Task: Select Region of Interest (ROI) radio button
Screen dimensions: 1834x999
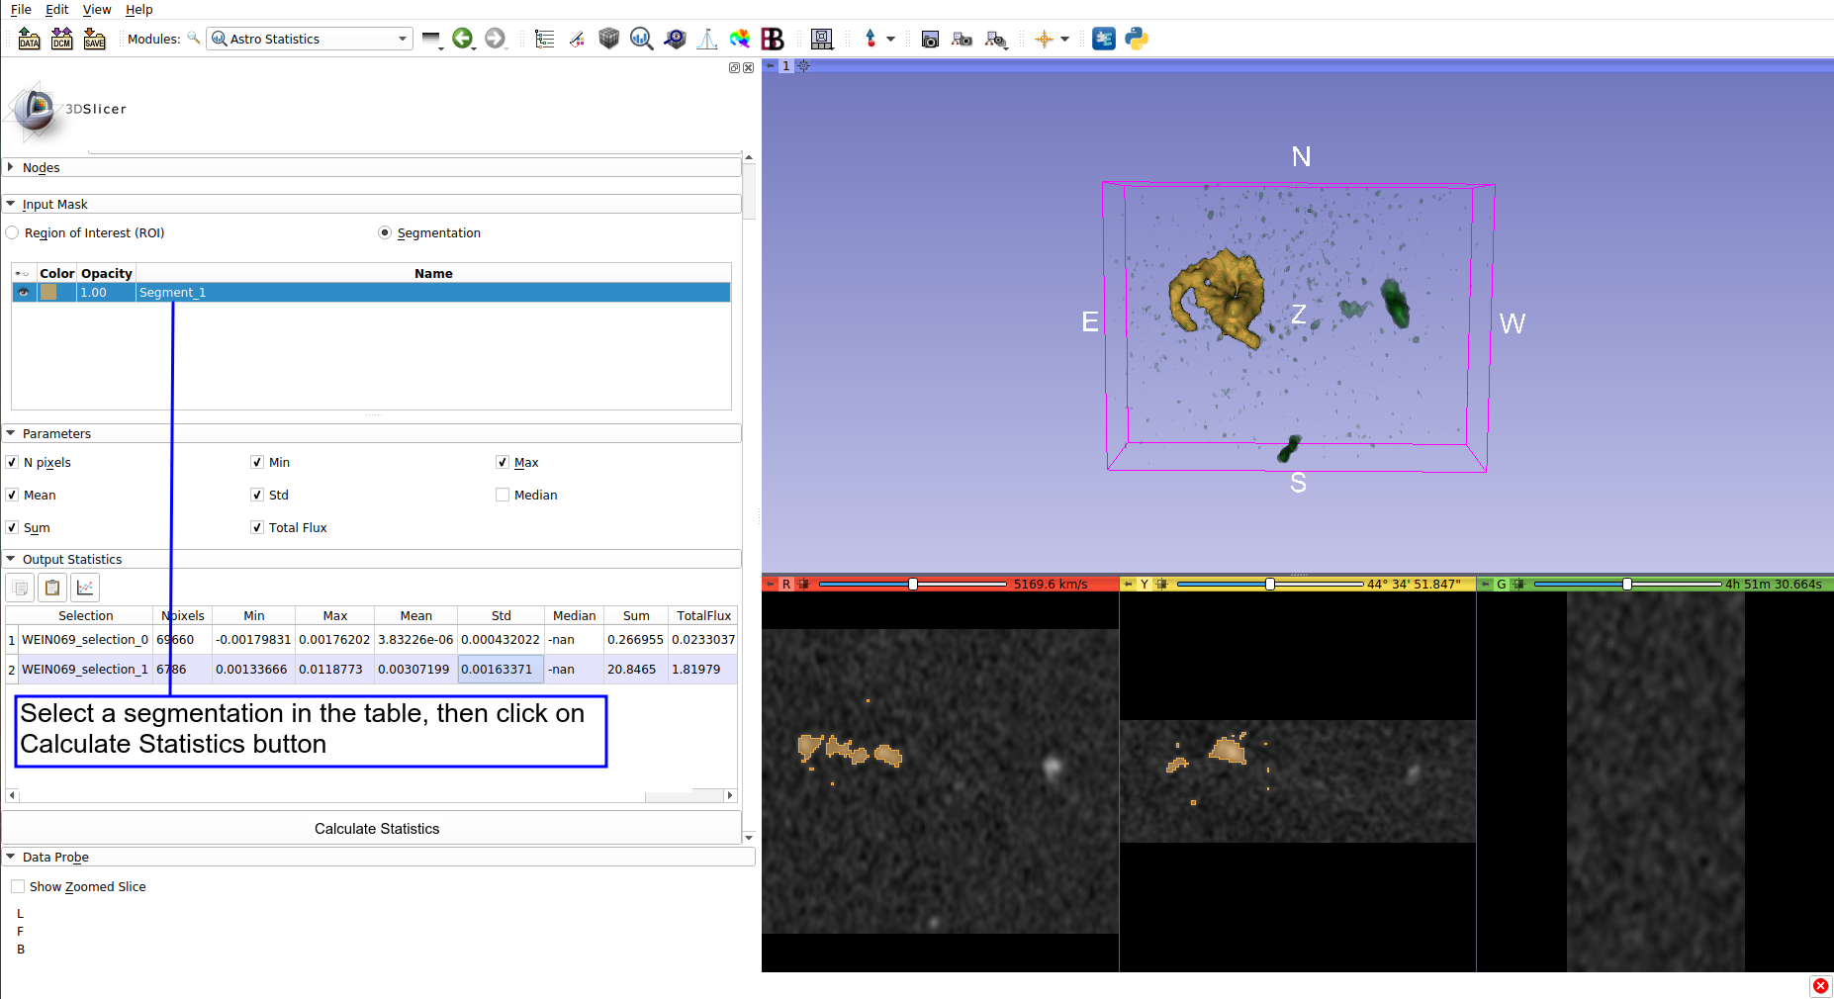Action: pyautogui.click(x=13, y=233)
